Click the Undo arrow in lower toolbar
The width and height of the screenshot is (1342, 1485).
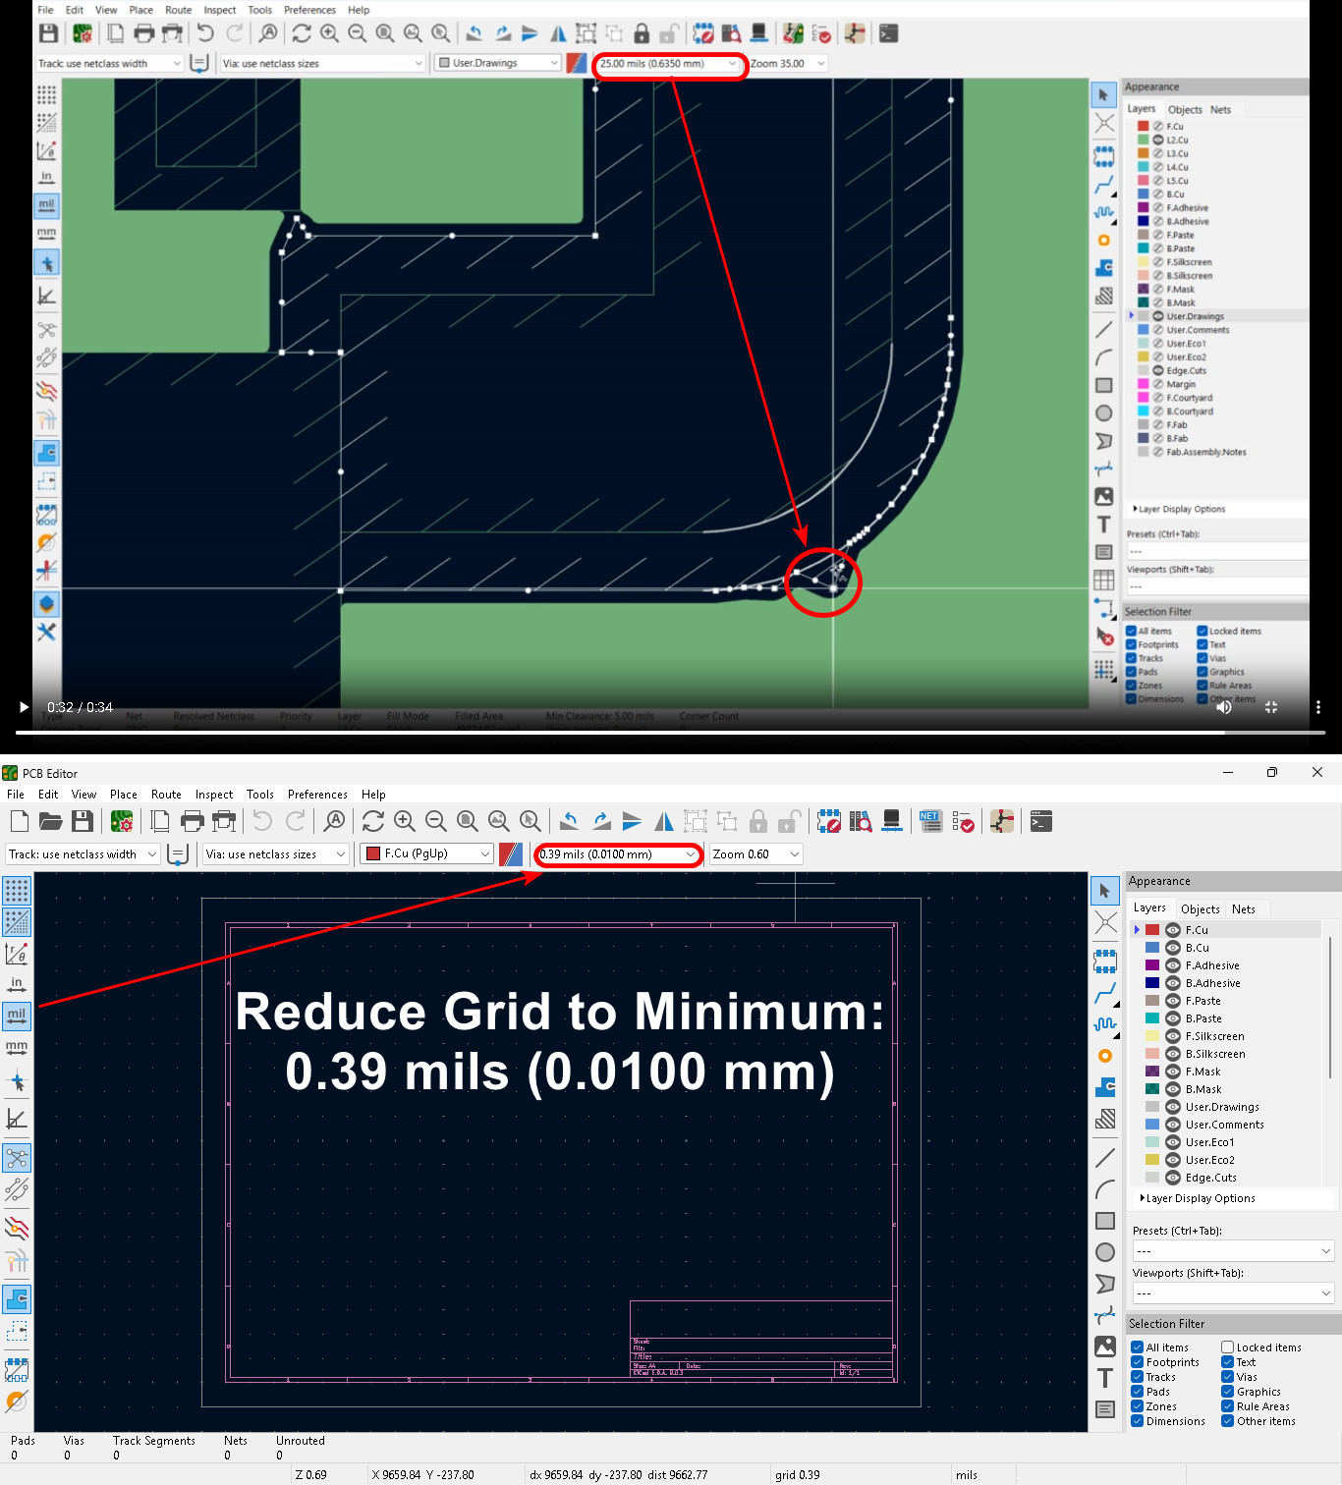pos(261,821)
